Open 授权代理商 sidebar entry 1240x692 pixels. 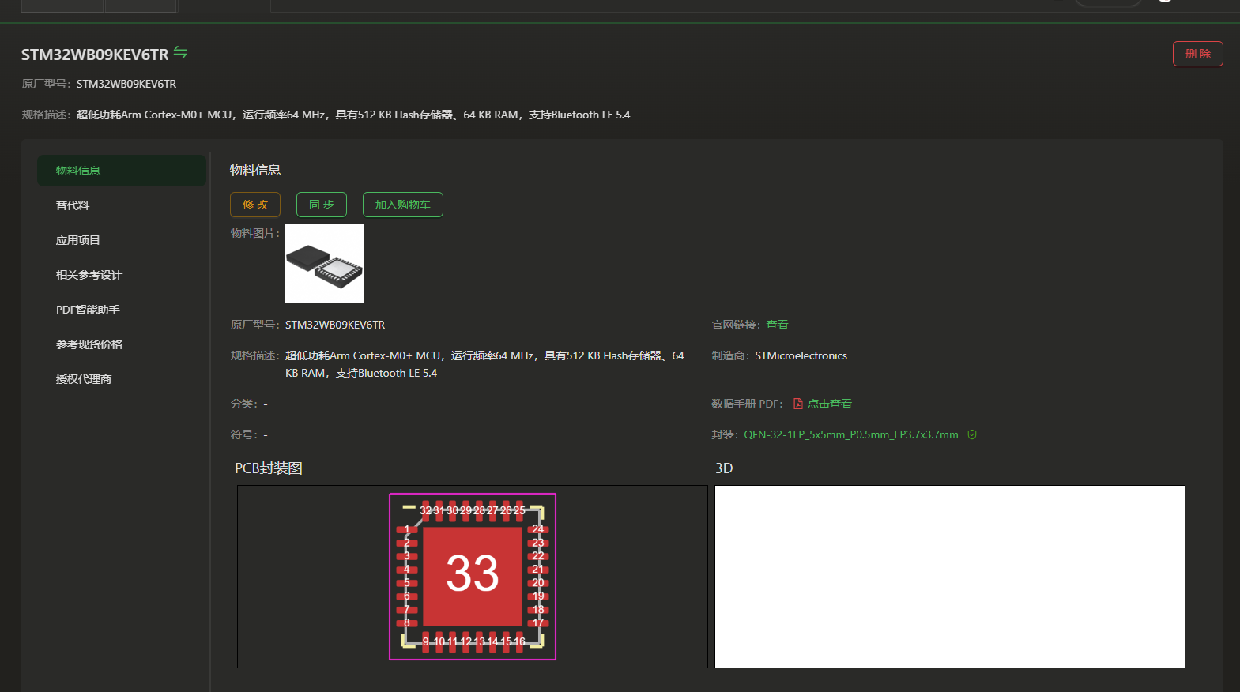pos(84,379)
